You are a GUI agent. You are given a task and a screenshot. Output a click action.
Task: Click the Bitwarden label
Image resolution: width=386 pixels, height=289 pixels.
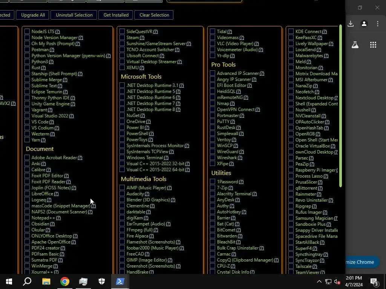click(x=227, y=236)
